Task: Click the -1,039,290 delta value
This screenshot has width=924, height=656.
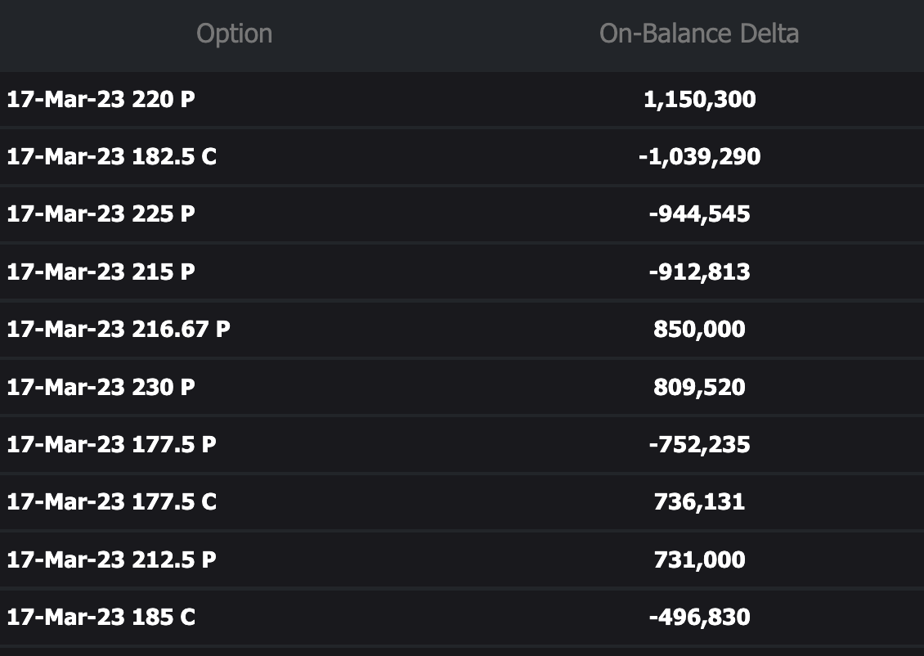Action: (699, 157)
